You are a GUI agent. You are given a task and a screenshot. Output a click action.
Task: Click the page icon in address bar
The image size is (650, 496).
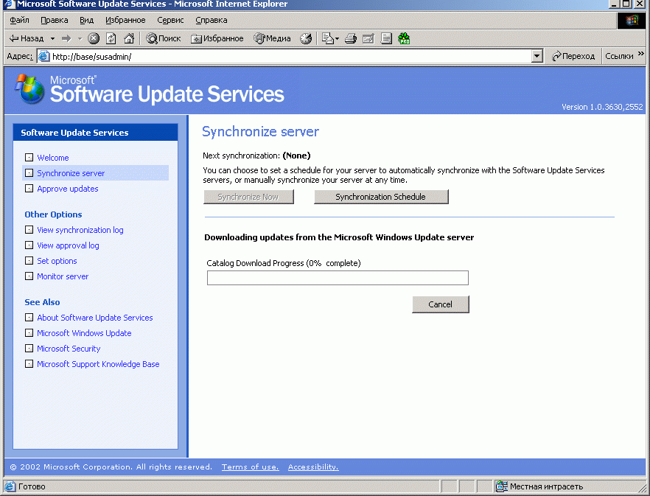pos(43,57)
